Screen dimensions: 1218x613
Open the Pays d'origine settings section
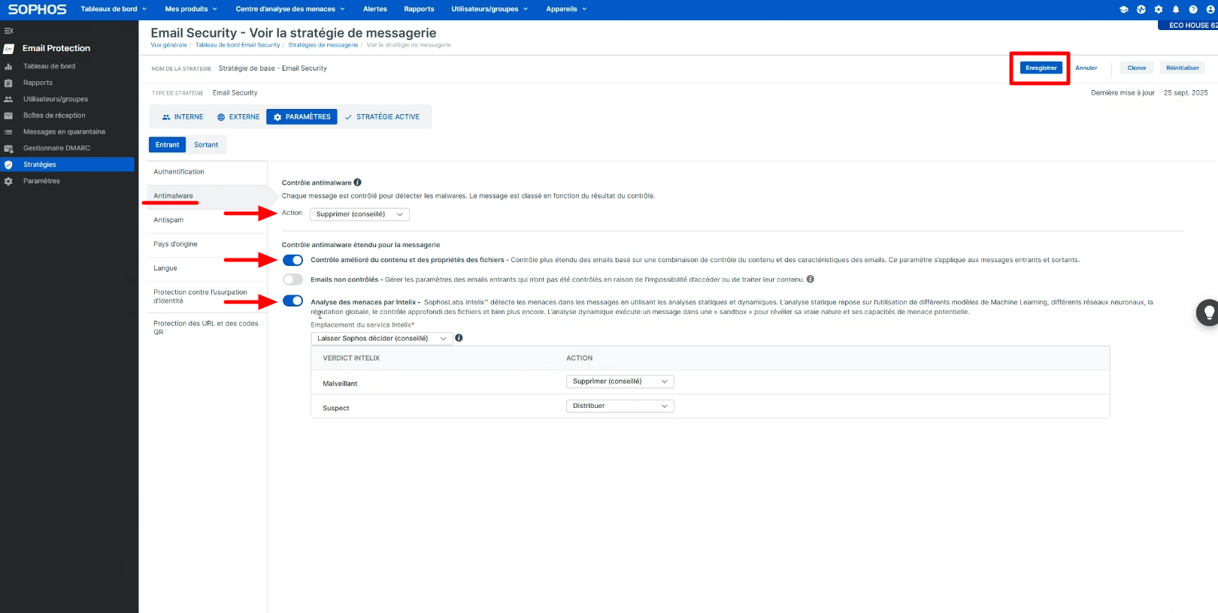point(207,244)
